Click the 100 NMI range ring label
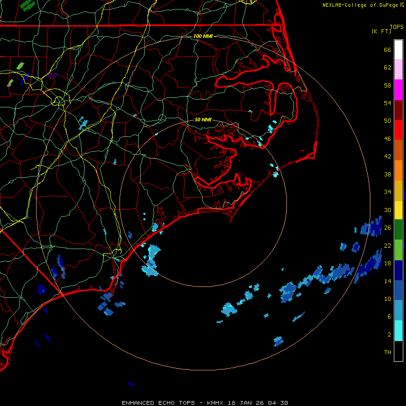This screenshot has height=406, width=406. click(203, 36)
